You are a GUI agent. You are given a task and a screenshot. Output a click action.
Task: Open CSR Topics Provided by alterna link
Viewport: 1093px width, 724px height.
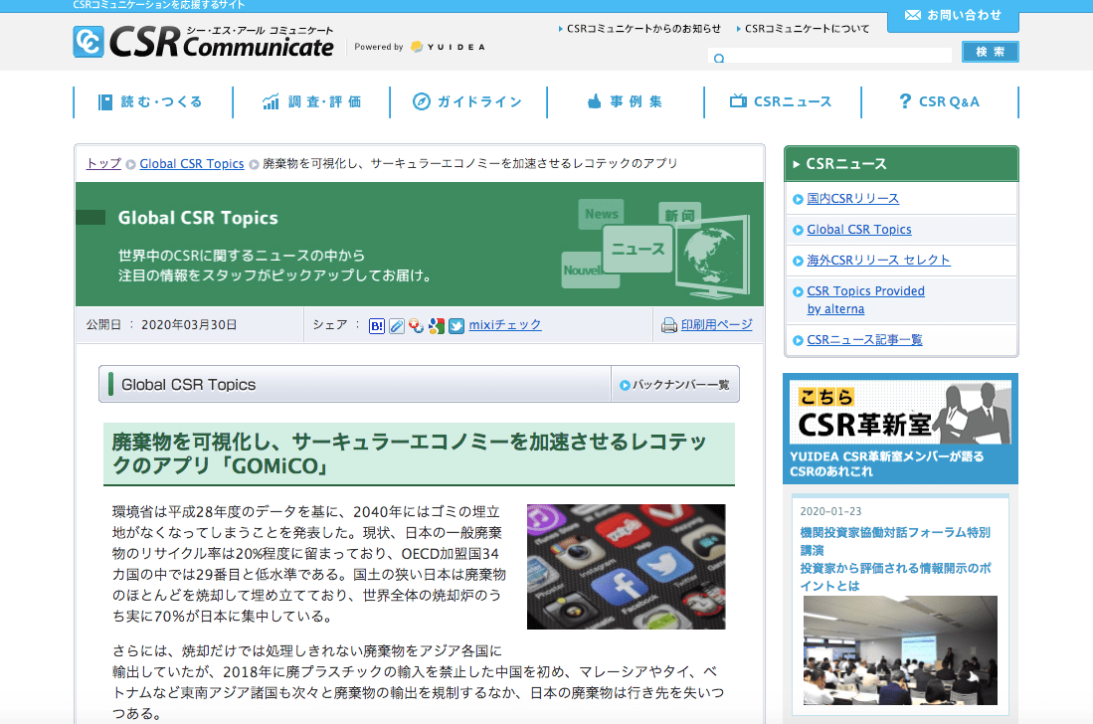[866, 299]
